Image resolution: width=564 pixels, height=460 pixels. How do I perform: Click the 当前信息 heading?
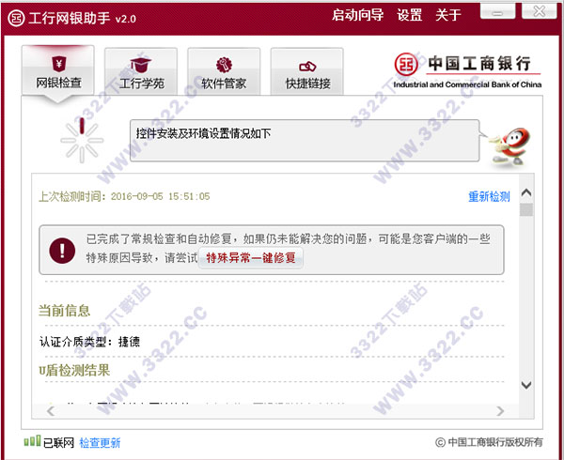(x=64, y=310)
